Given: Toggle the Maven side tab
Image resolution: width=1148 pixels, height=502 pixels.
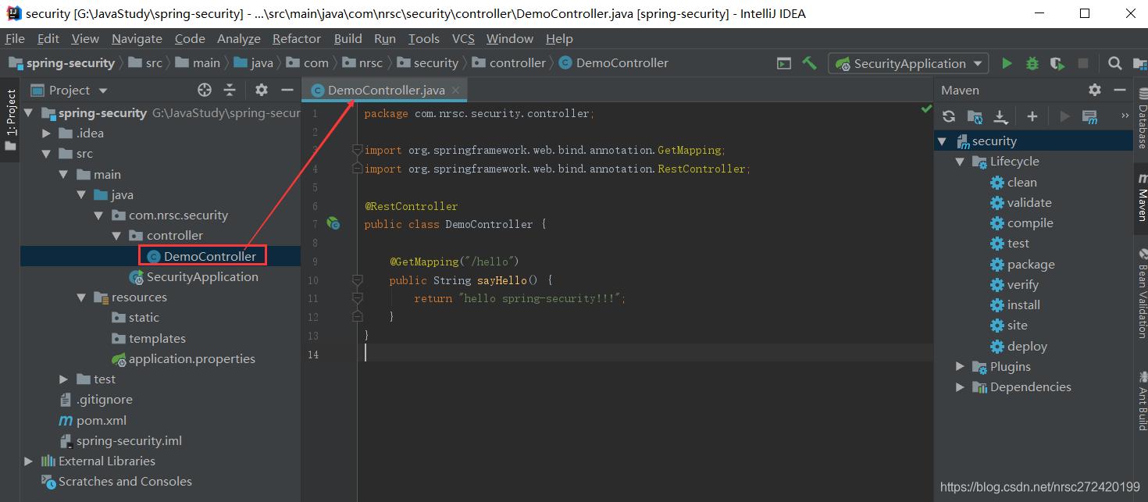Looking at the screenshot, I should [1142, 198].
